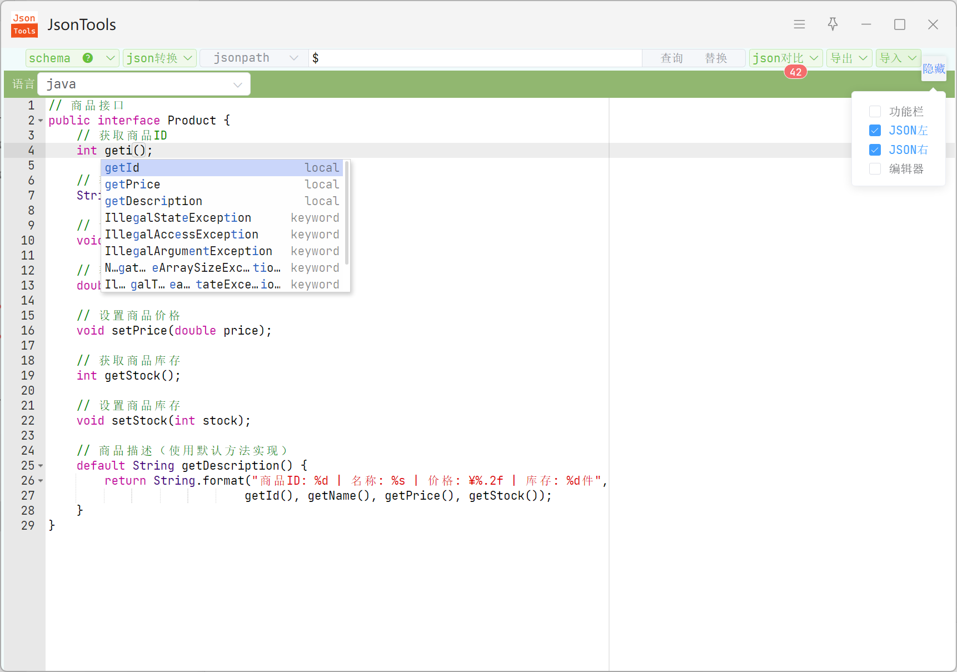Click the setPrice method text on line 16

click(x=139, y=331)
